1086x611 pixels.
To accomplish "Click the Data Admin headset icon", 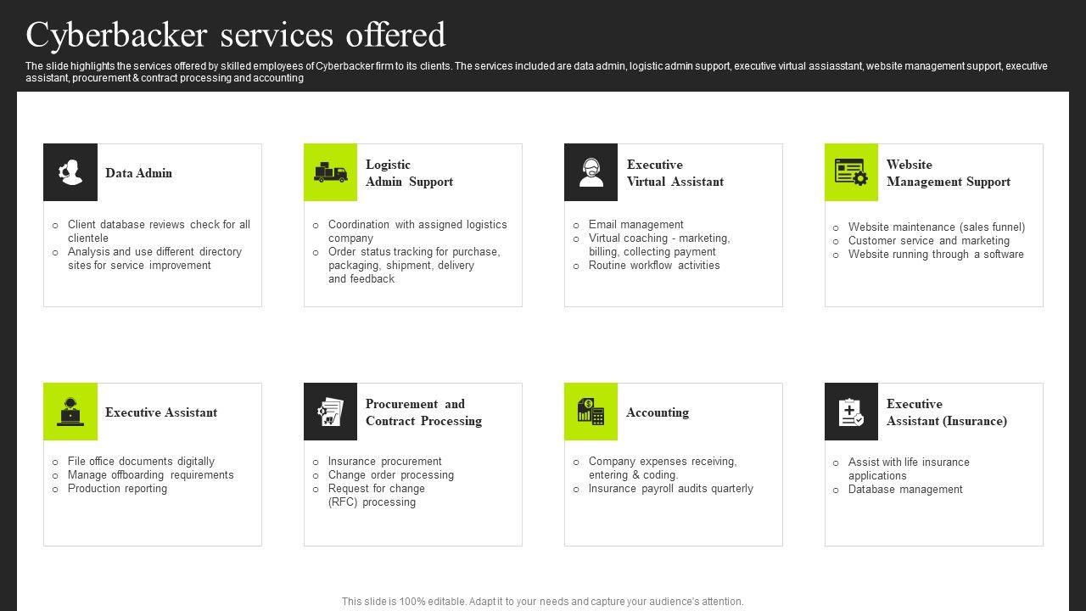I will [x=70, y=172].
